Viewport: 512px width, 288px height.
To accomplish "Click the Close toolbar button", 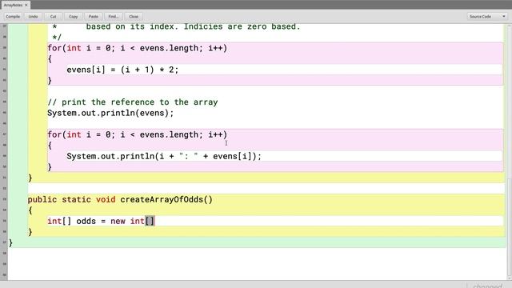I will 134,16.
